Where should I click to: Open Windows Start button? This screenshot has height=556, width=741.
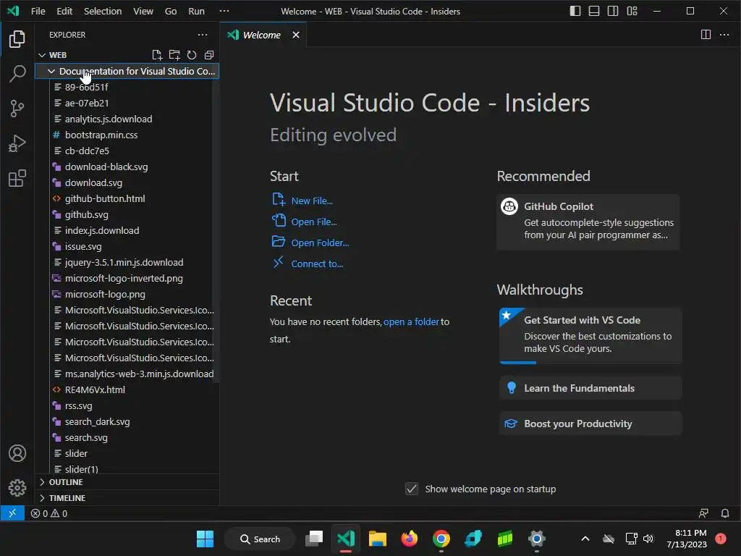(205, 539)
